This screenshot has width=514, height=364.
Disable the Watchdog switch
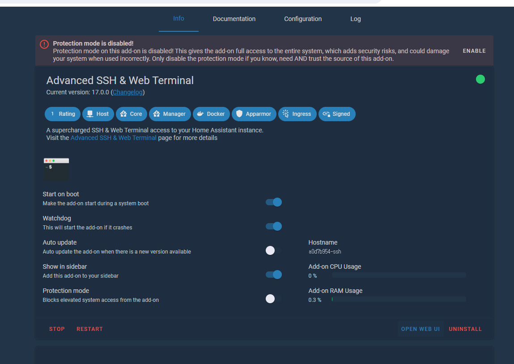273,226
